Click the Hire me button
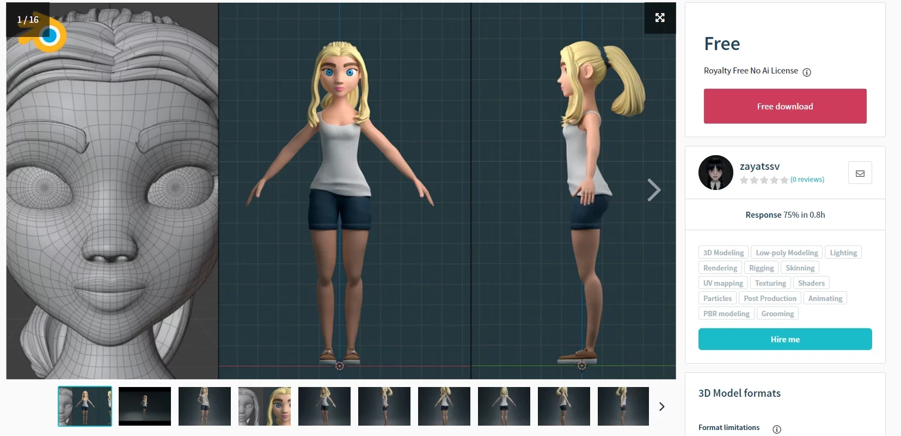This screenshot has width=901, height=436. coord(785,339)
